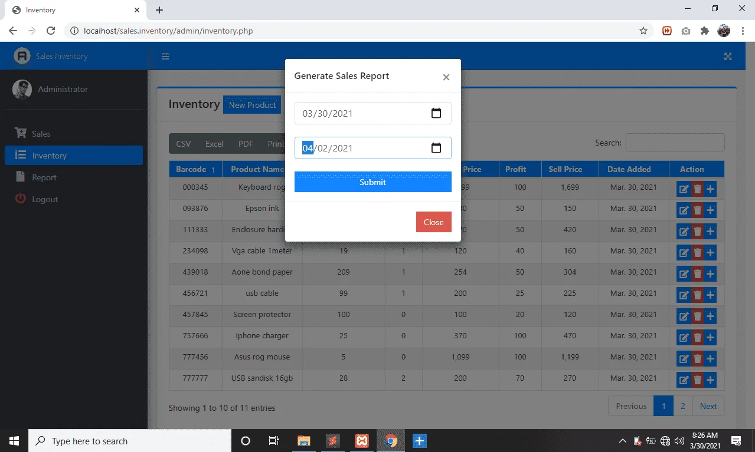Screen dimensions: 755x452
Task: Click the Administrator profile avatar
Action: click(22, 89)
